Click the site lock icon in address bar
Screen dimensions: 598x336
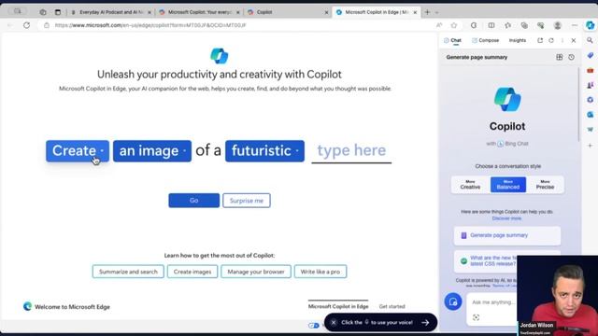click(47, 25)
